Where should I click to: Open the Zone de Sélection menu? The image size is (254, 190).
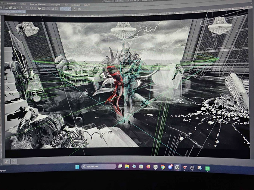click(38, 4)
